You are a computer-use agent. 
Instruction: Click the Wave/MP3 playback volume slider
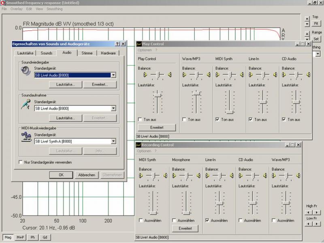[197, 94]
